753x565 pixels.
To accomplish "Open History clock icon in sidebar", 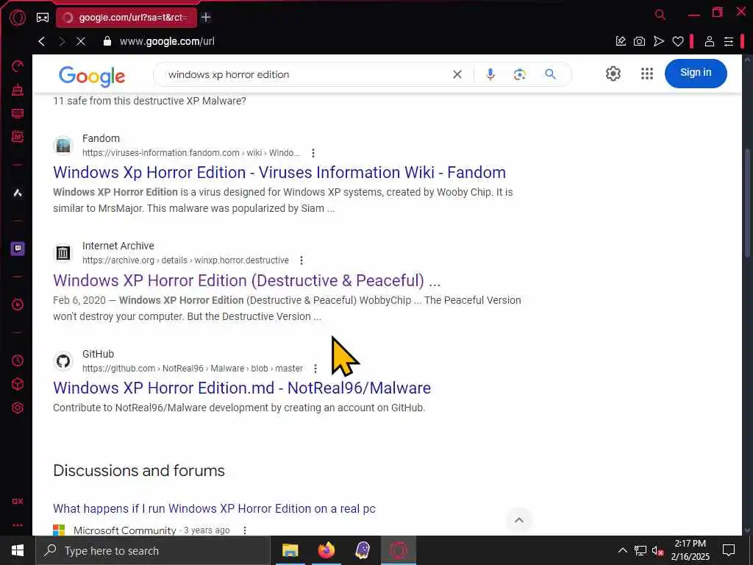I will (18, 360).
